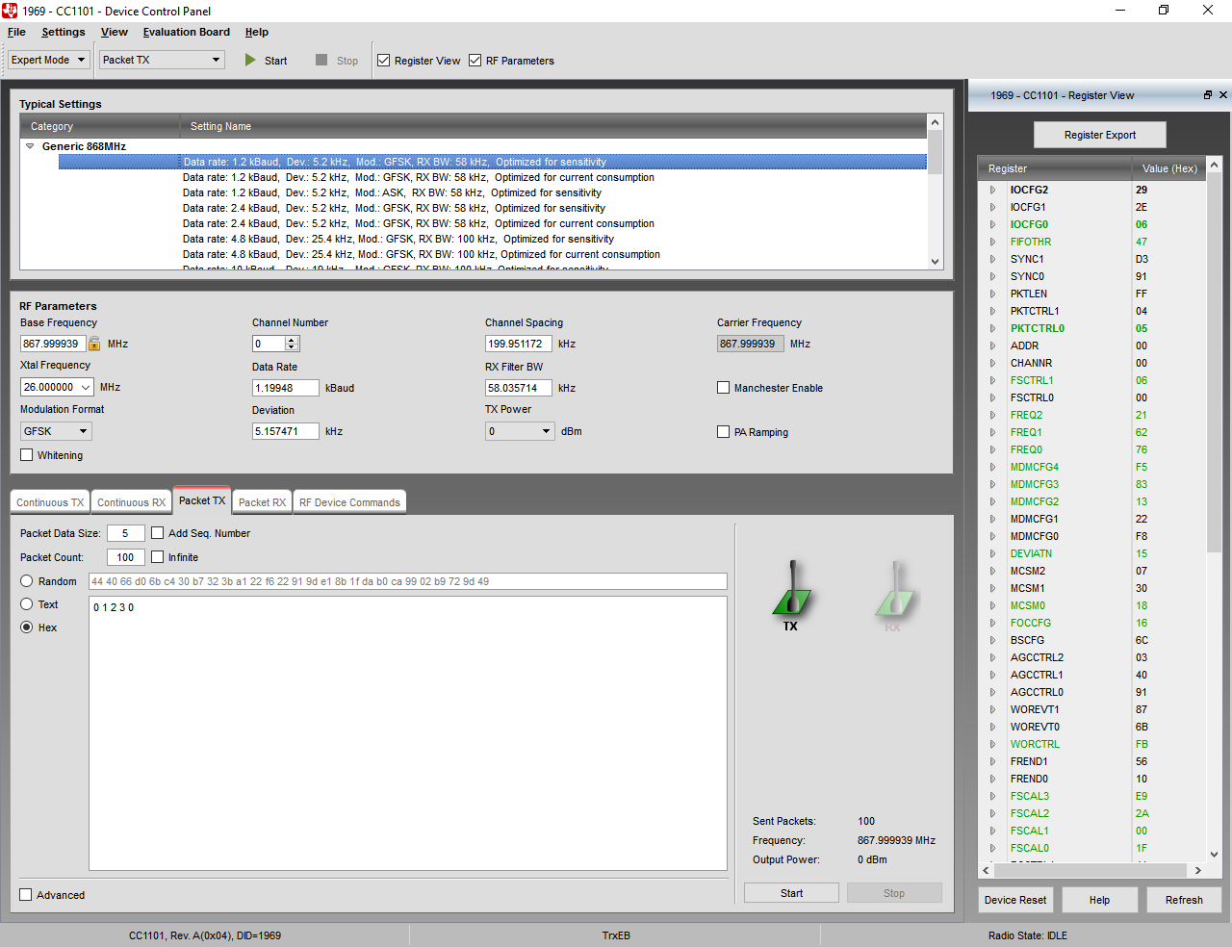Screen dimensions: 1232x947
Task: Check the Infinite packet count option
Action: pos(156,556)
